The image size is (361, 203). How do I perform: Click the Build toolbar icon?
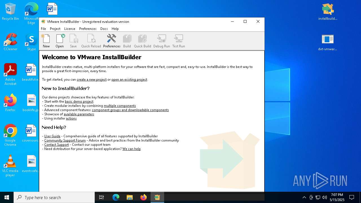pyautogui.click(x=127, y=41)
